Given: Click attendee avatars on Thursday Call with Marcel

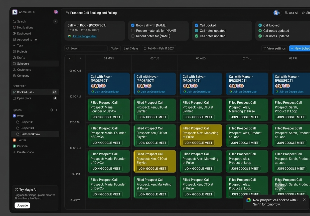Looking at the screenshot, I should tap(236, 86).
